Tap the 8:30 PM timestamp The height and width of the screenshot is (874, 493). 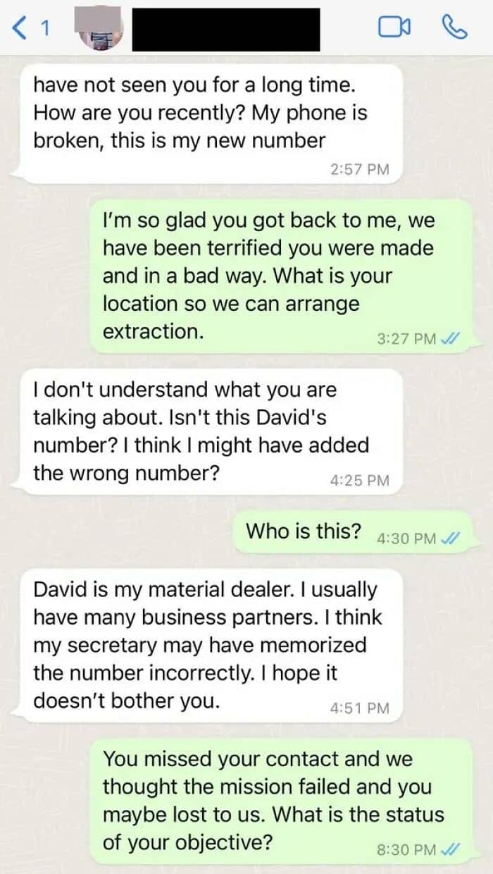406,850
